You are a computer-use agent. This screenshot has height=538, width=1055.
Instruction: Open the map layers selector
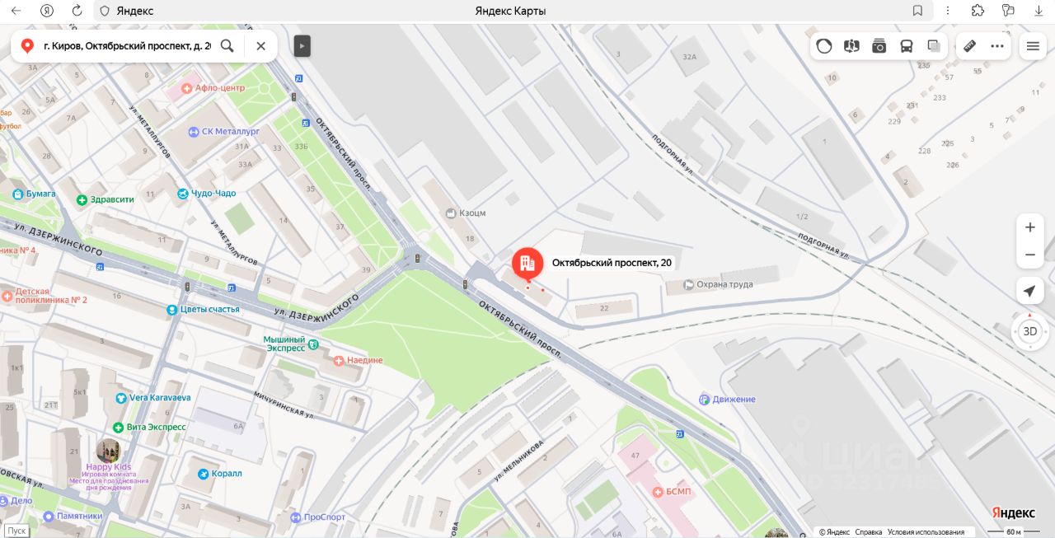pos(934,46)
